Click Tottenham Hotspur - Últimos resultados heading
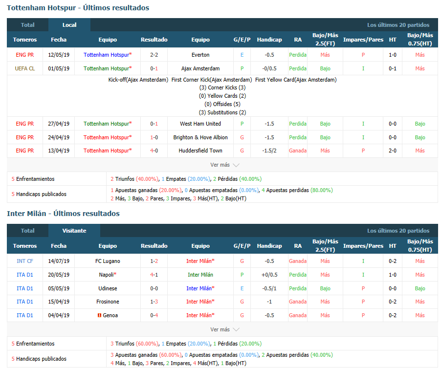Image resolution: width=442 pixels, height=369 pixels. (78, 8)
